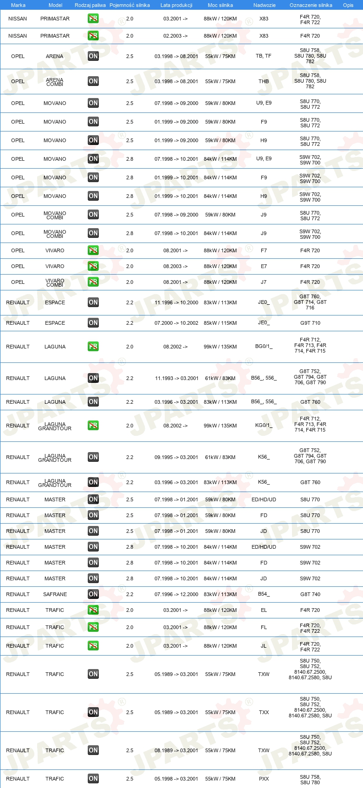Select the 09.1995 -> 03.2001 date cell
This screenshot has height=788, width=363.
pyautogui.click(x=176, y=457)
